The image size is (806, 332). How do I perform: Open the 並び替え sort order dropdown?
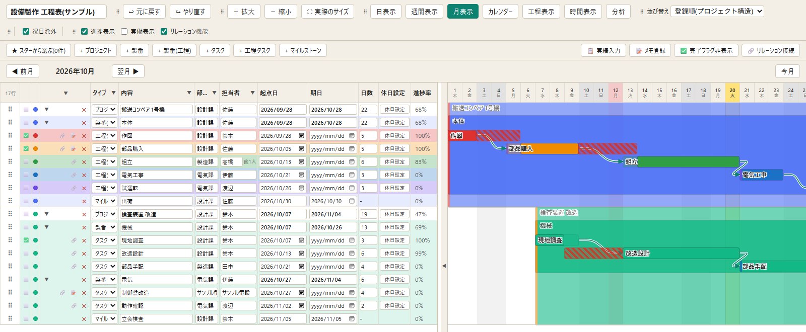point(718,11)
